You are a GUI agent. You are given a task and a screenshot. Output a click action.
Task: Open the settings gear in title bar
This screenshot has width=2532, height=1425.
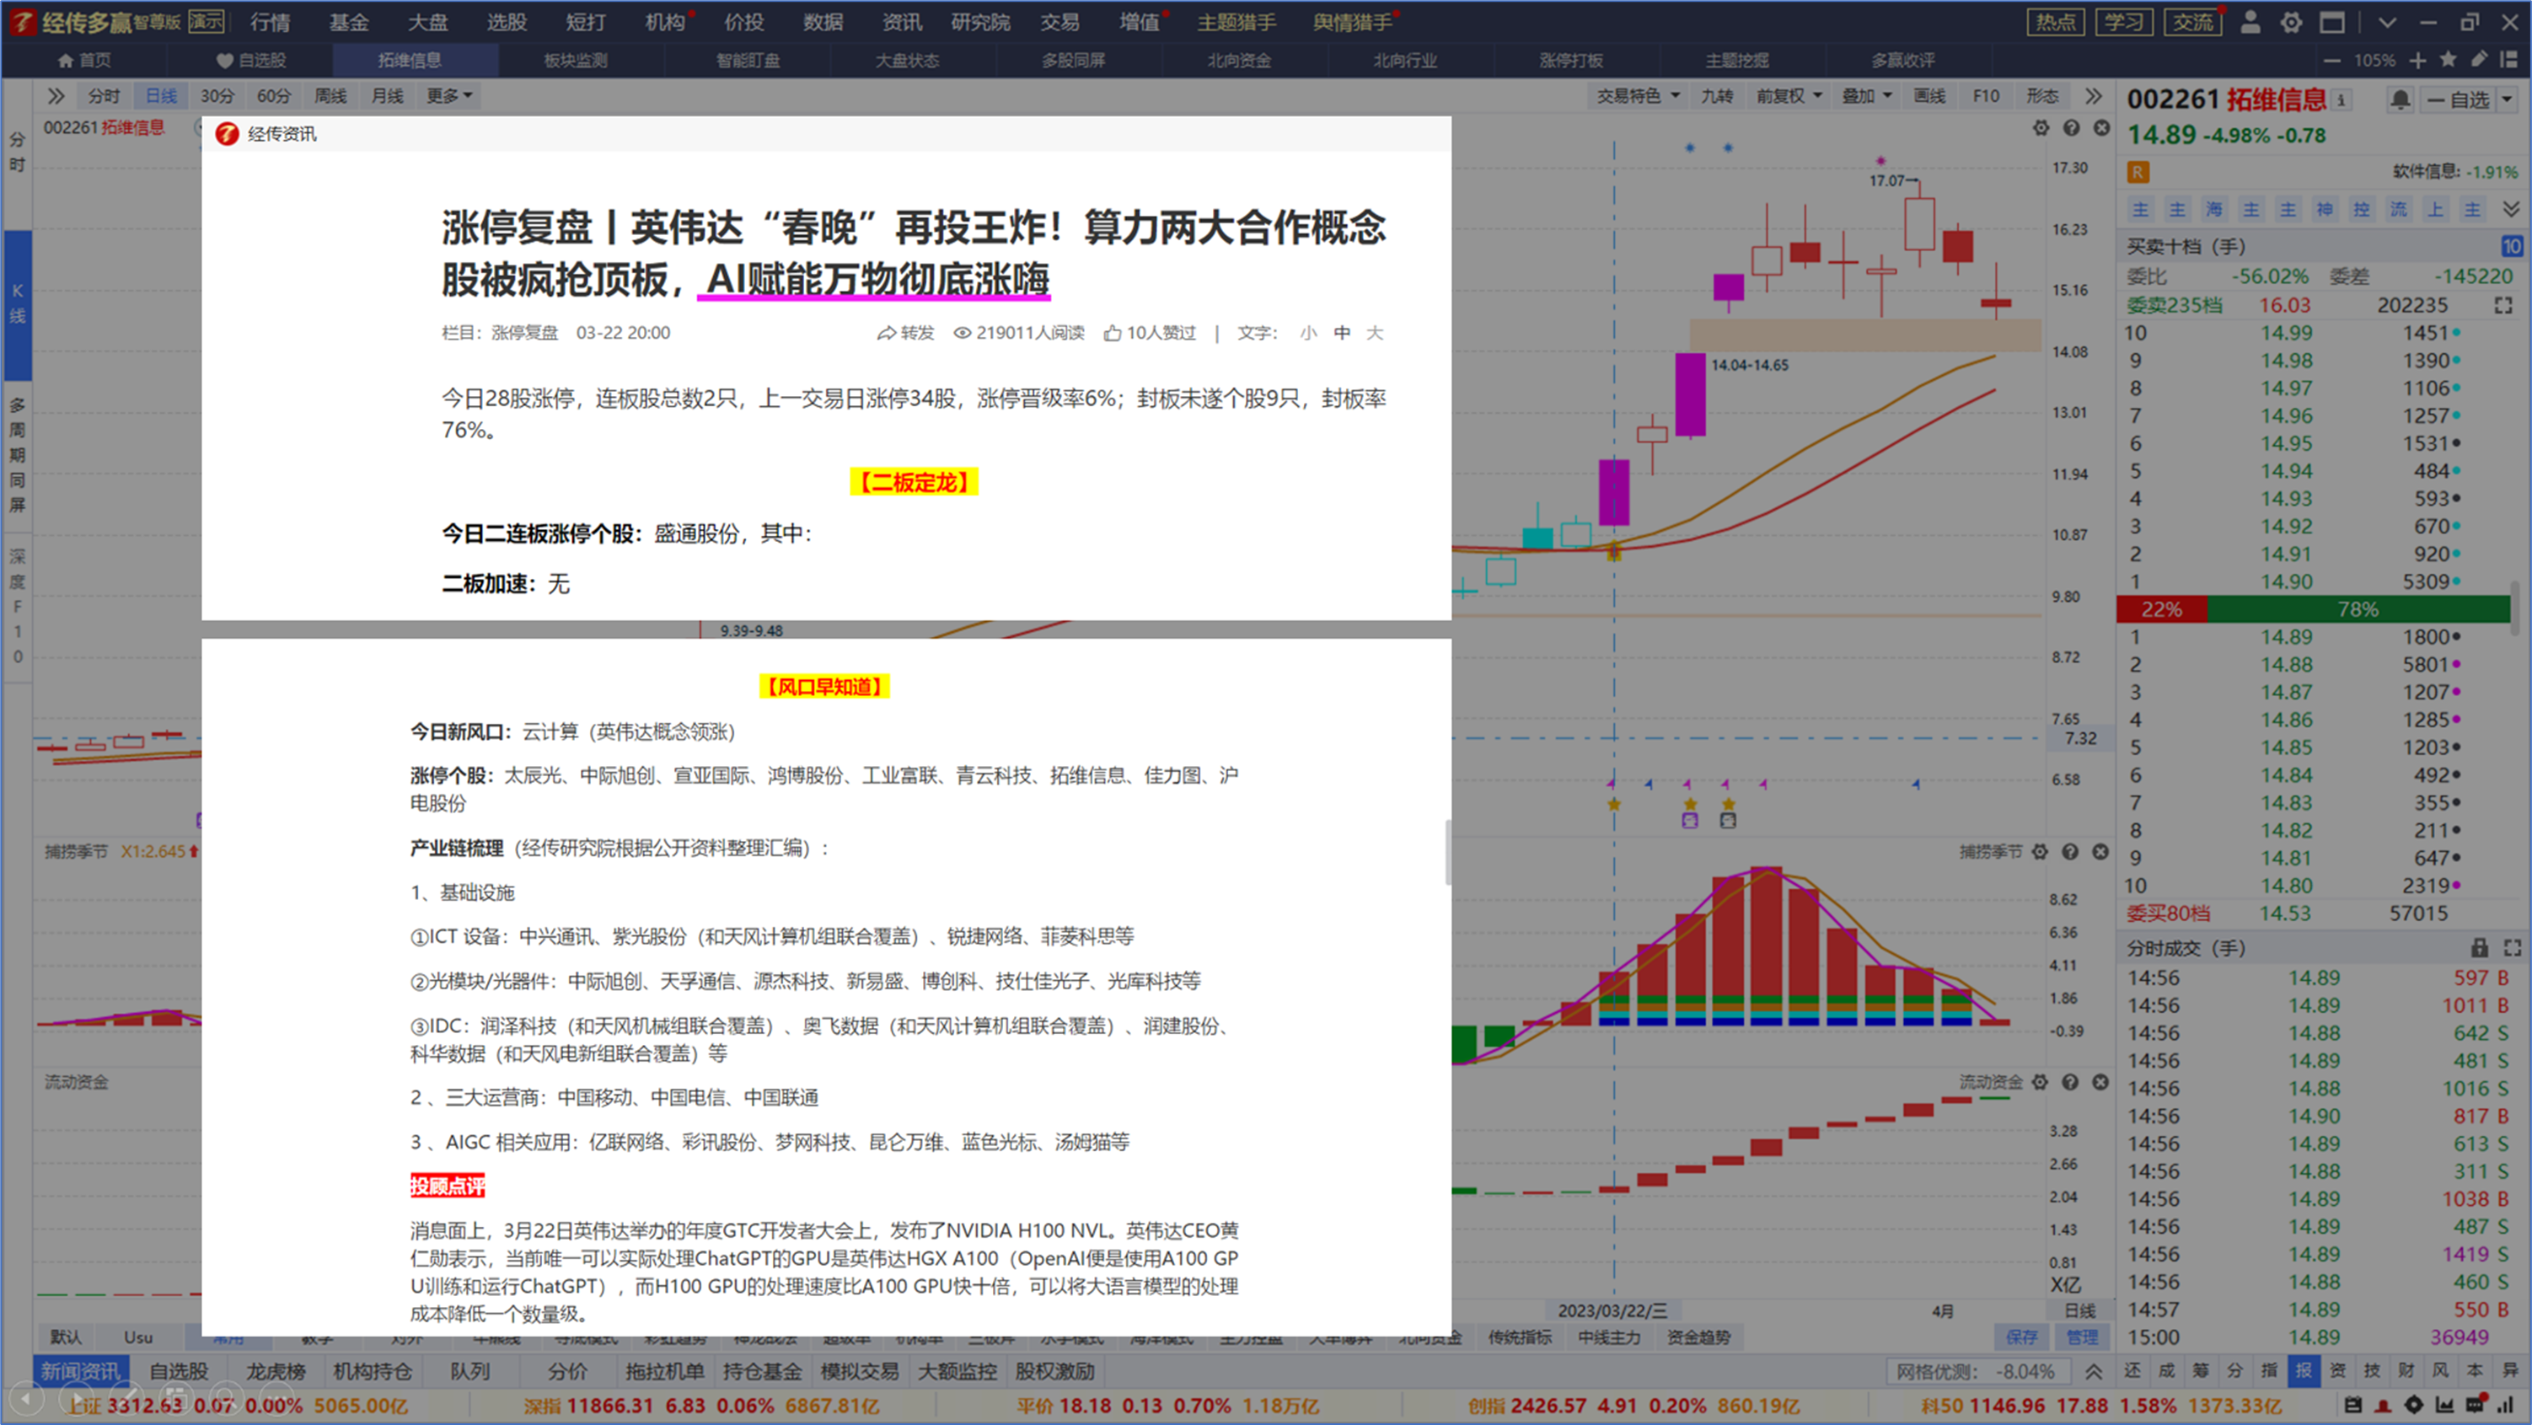coord(2291,22)
